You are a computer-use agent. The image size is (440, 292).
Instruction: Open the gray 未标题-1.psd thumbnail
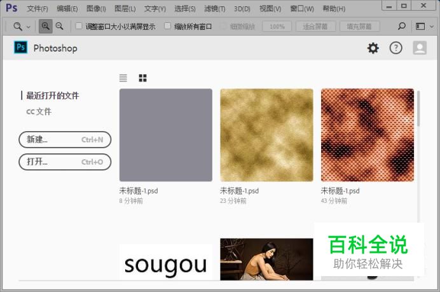click(x=166, y=135)
